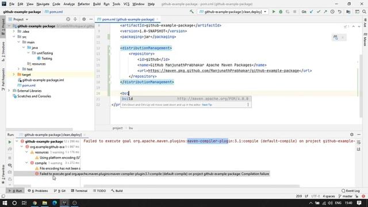Select build completion suggestion
The image size is (368, 207).
(186, 99)
